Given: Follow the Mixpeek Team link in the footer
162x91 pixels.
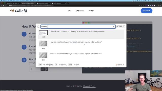Looking at the screenshot, I should [x=89, y=86].
